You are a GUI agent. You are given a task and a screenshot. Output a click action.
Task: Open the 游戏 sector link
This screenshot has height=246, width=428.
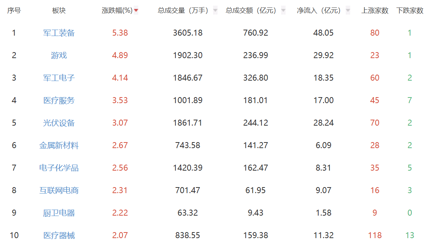pyautogui.click(x=59, y=55)
